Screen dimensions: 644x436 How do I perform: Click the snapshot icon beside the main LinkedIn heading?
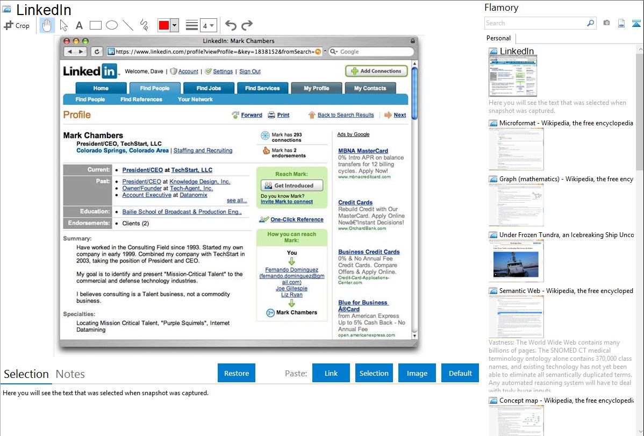point(7,9)
